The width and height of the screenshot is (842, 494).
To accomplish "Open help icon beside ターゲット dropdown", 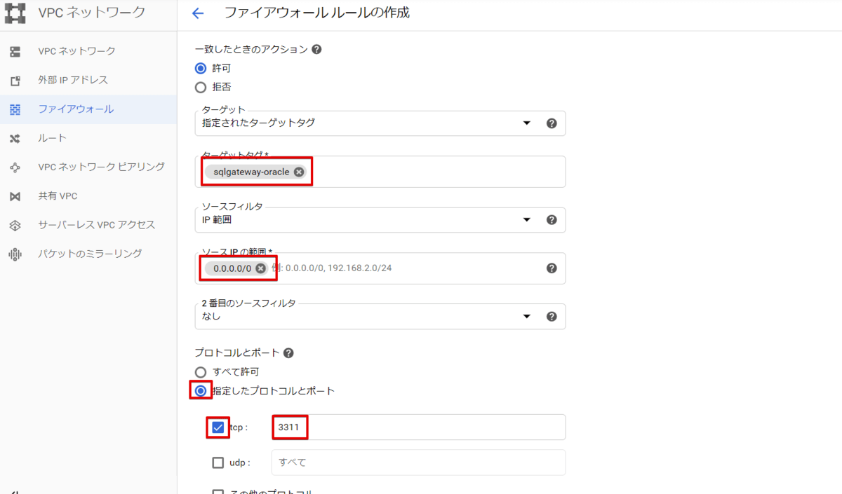I will click(552, 123).
